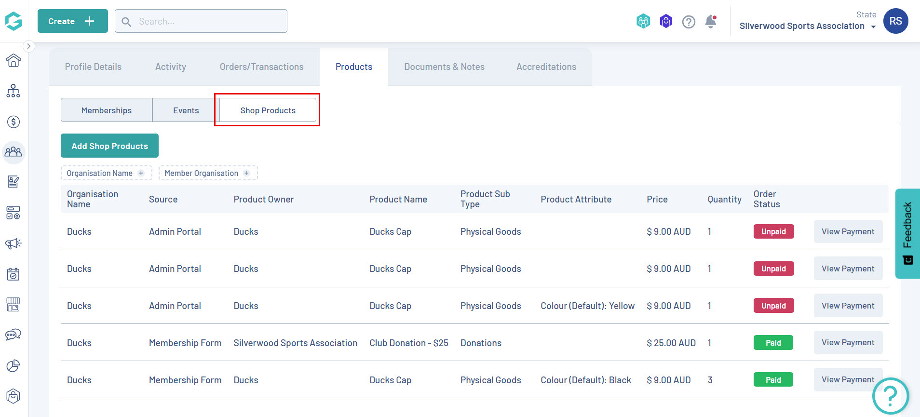
Task: Click the purple shop bag header icon
Action: 666,22
